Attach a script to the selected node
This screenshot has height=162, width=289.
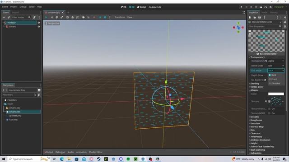click(x=34, y=17)
